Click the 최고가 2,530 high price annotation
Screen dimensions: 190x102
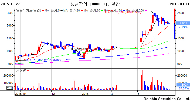[123, 12]
